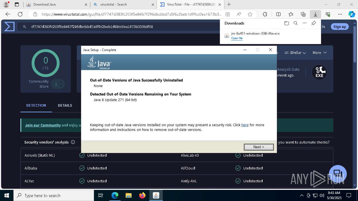
Task: Click the Security vendors' analysis info icon
Action: [73, 142]
